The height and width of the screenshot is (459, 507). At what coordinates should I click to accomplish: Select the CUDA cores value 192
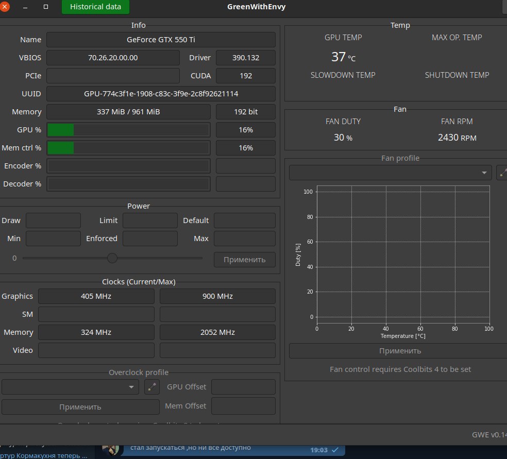[x=246, y=76]
